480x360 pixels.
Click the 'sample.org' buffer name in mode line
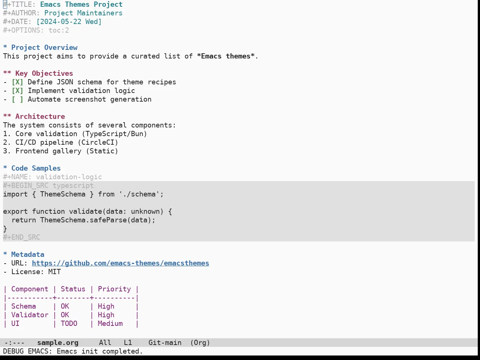click(58, 343)
